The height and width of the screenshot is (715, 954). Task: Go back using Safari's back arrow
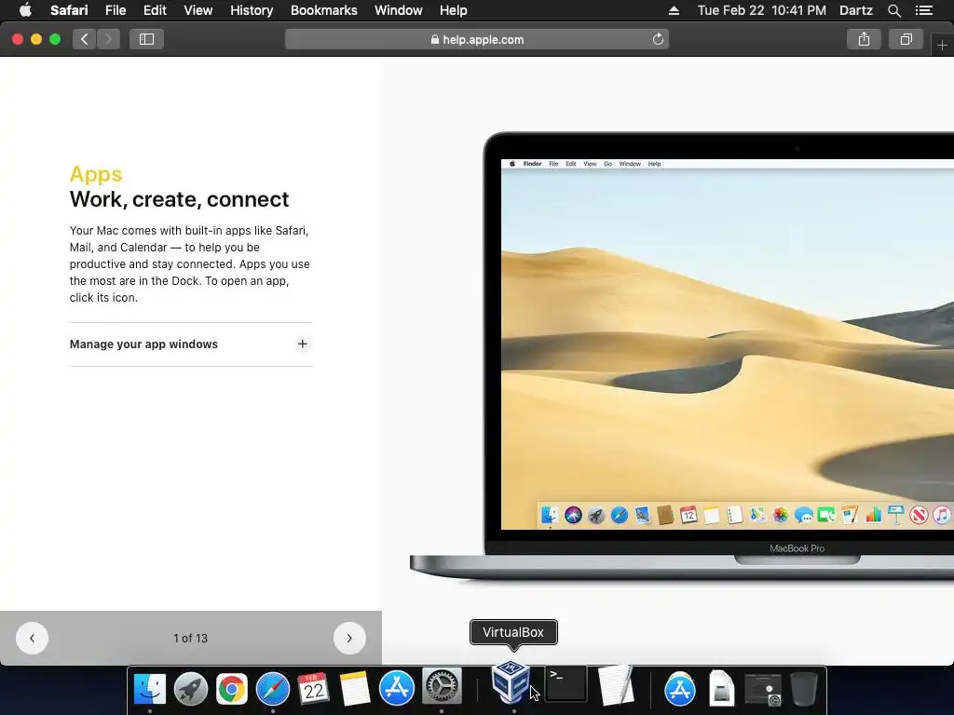point(85,39)
